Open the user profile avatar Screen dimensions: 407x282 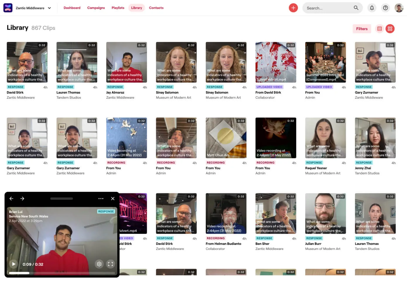pyautogui.click(x=399, y=8)
